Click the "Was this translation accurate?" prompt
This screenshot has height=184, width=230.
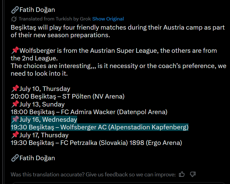click(93, 175)
